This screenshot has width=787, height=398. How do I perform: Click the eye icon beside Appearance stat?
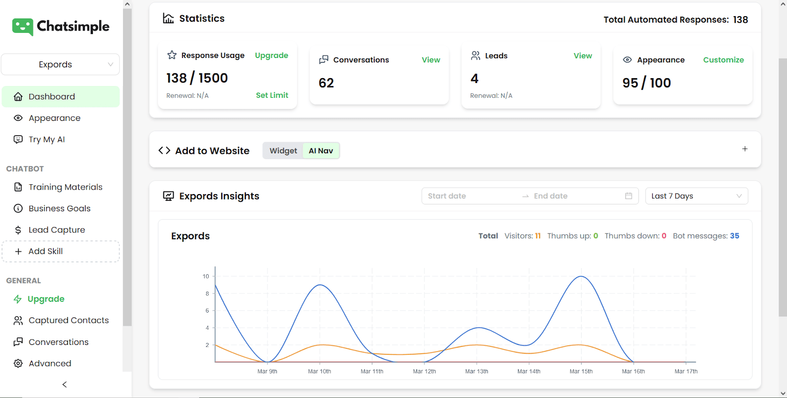627,60
